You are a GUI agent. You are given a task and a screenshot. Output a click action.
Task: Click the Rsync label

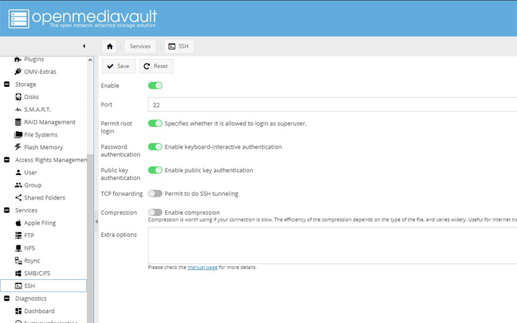(x=32, y=261)
